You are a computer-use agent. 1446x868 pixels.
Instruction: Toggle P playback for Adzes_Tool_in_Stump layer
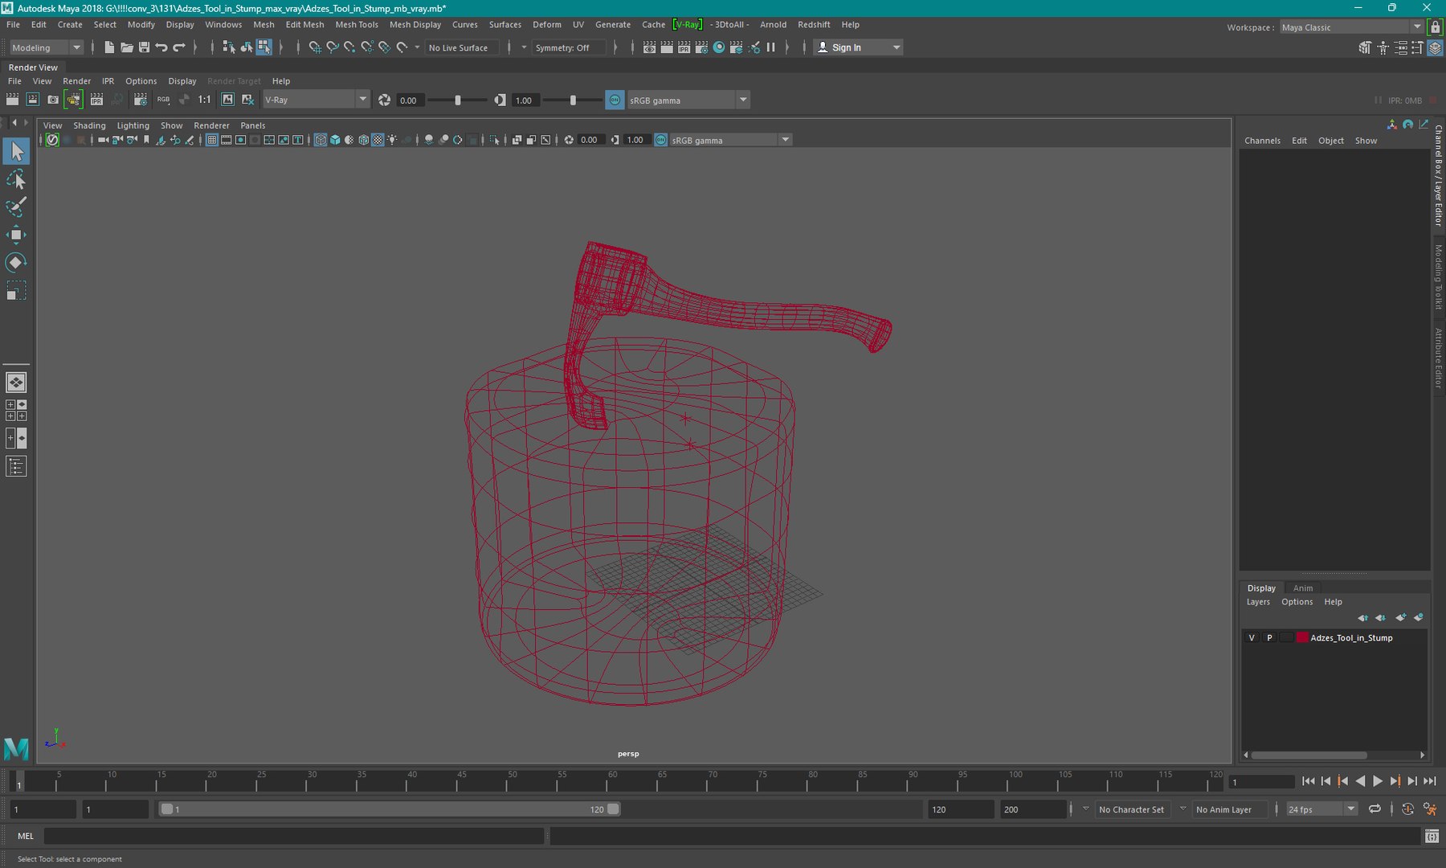point(1269,637)
